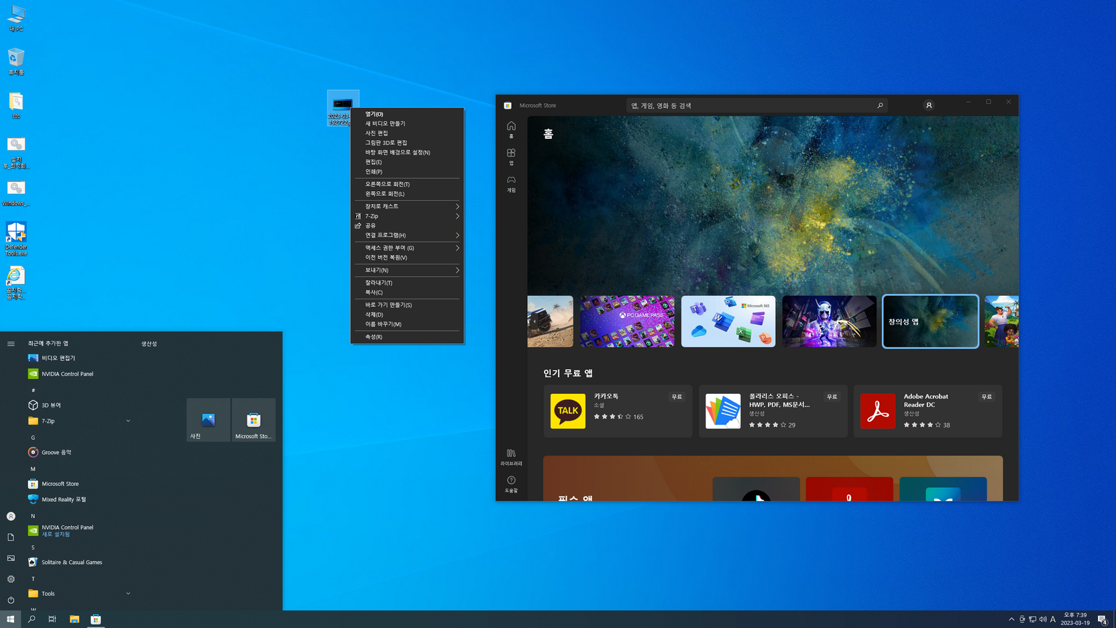Click the Free button on KakaoTalk card
Image resolution: width=1116 pixels, height=628 pixels.
[x=677, y=397]
